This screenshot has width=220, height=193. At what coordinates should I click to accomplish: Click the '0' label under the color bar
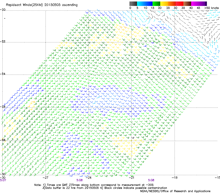[130, 8]
